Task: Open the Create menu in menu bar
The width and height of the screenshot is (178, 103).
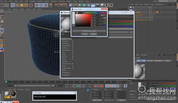Action: coord(11,1)
